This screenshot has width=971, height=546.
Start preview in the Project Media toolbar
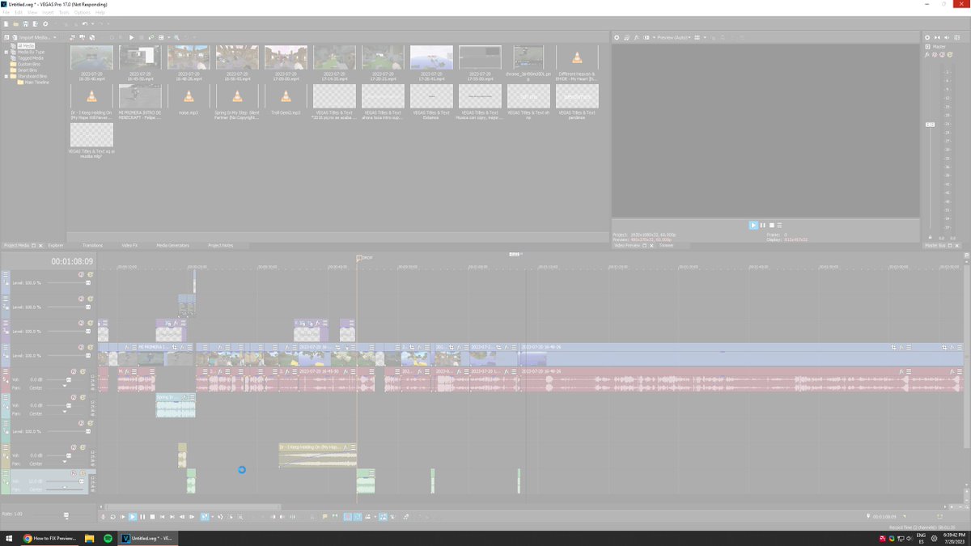coord(132,37)
